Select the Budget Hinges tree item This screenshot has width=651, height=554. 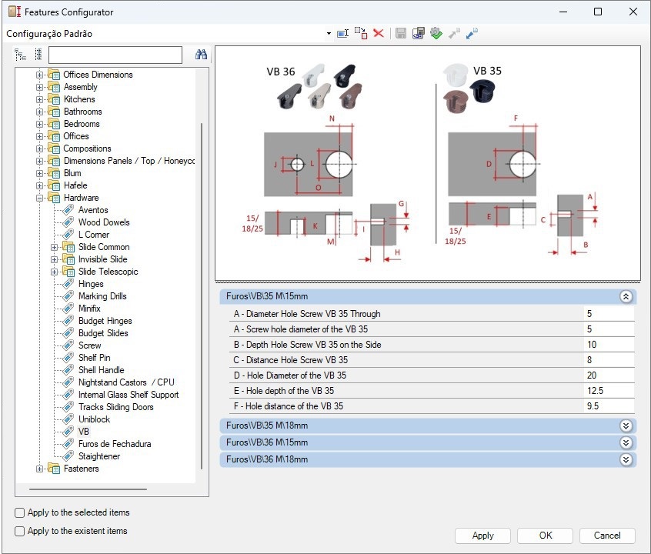[x=105, y=321]
